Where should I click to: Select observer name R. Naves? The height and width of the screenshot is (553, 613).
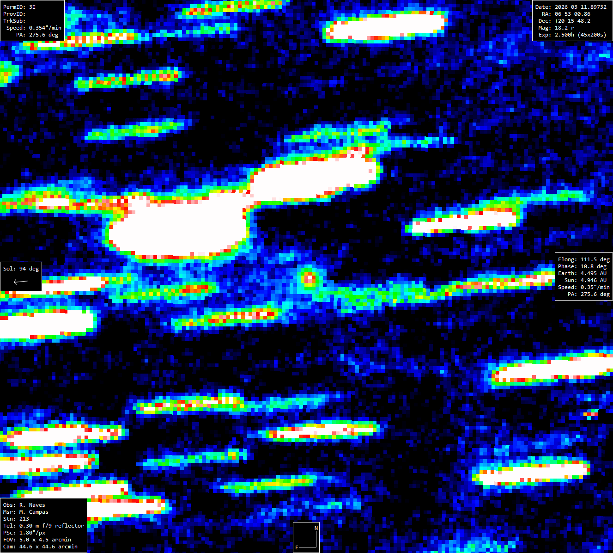click(24, 505)
